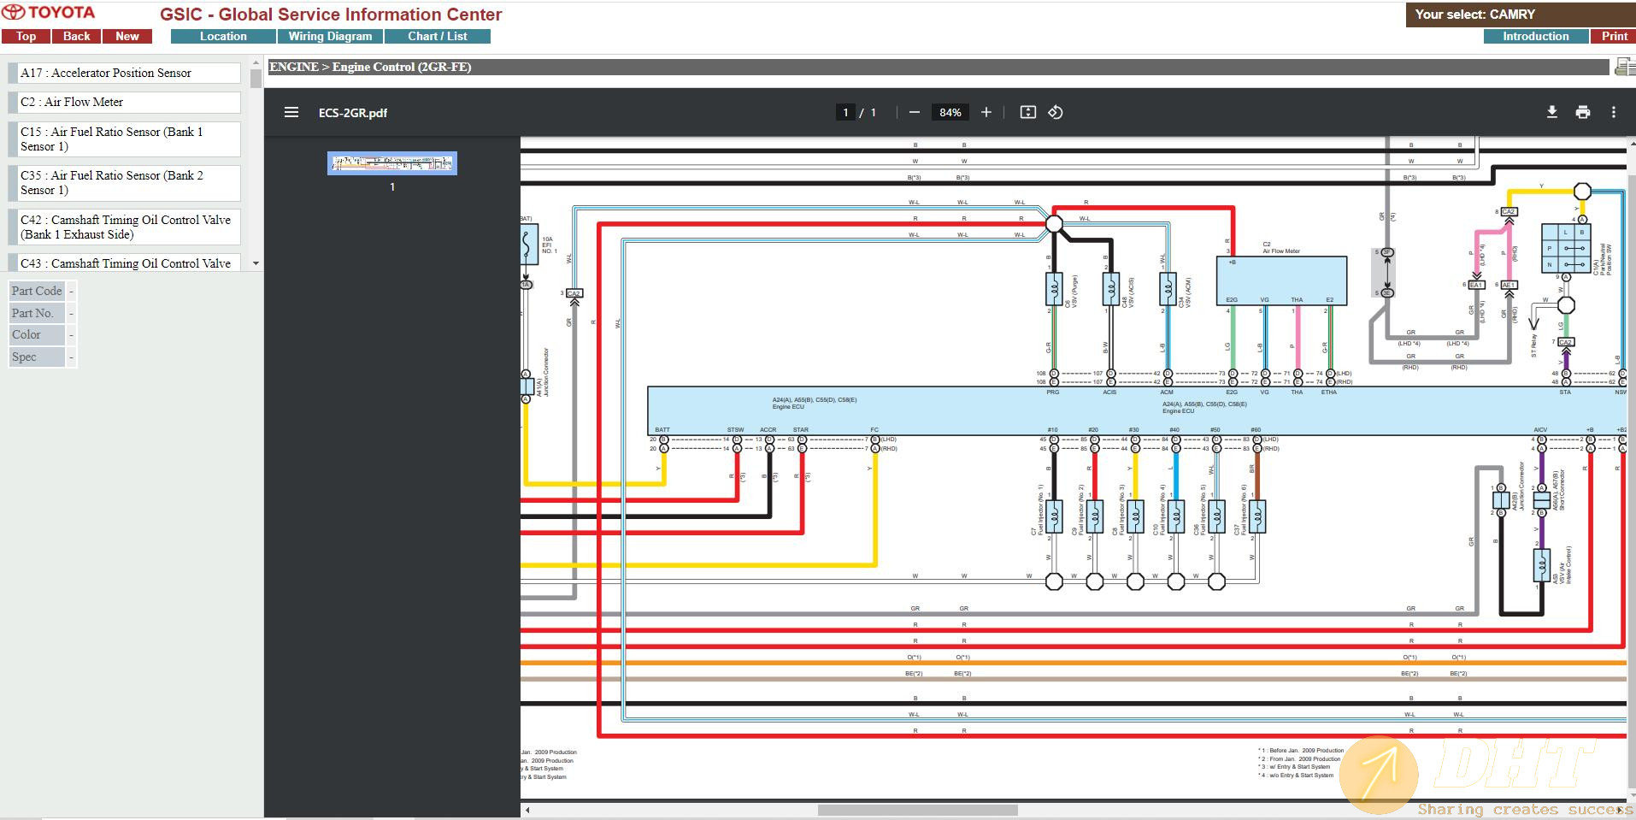Click the Part No. label

coord(37,313)
